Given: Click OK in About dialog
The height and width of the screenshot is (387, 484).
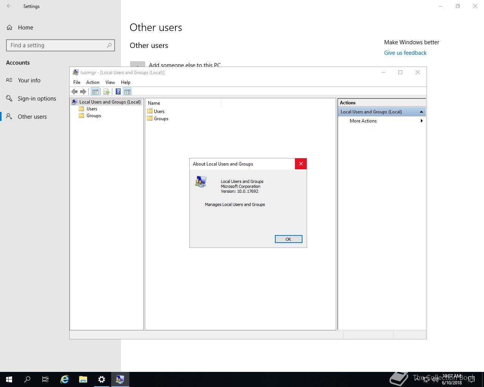Looking at the screenshot, I should 289,239.
